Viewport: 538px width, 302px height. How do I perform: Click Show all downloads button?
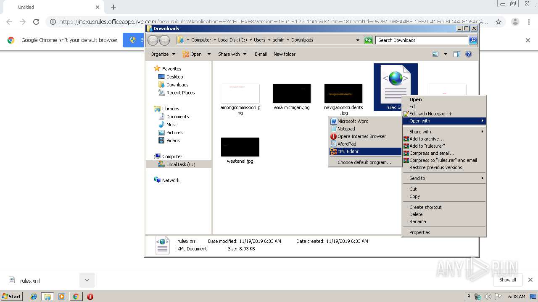pyautogui.click(x=508, y=280)
